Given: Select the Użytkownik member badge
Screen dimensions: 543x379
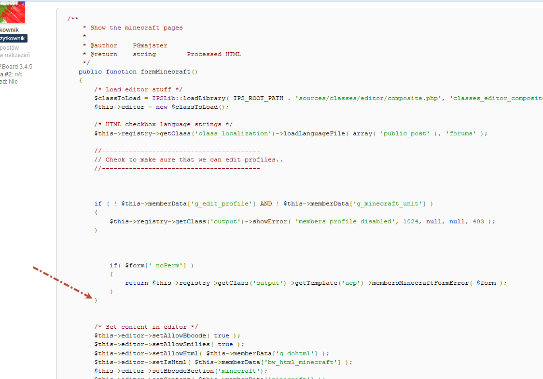Looking at the screenshot, I should (14, 38).
